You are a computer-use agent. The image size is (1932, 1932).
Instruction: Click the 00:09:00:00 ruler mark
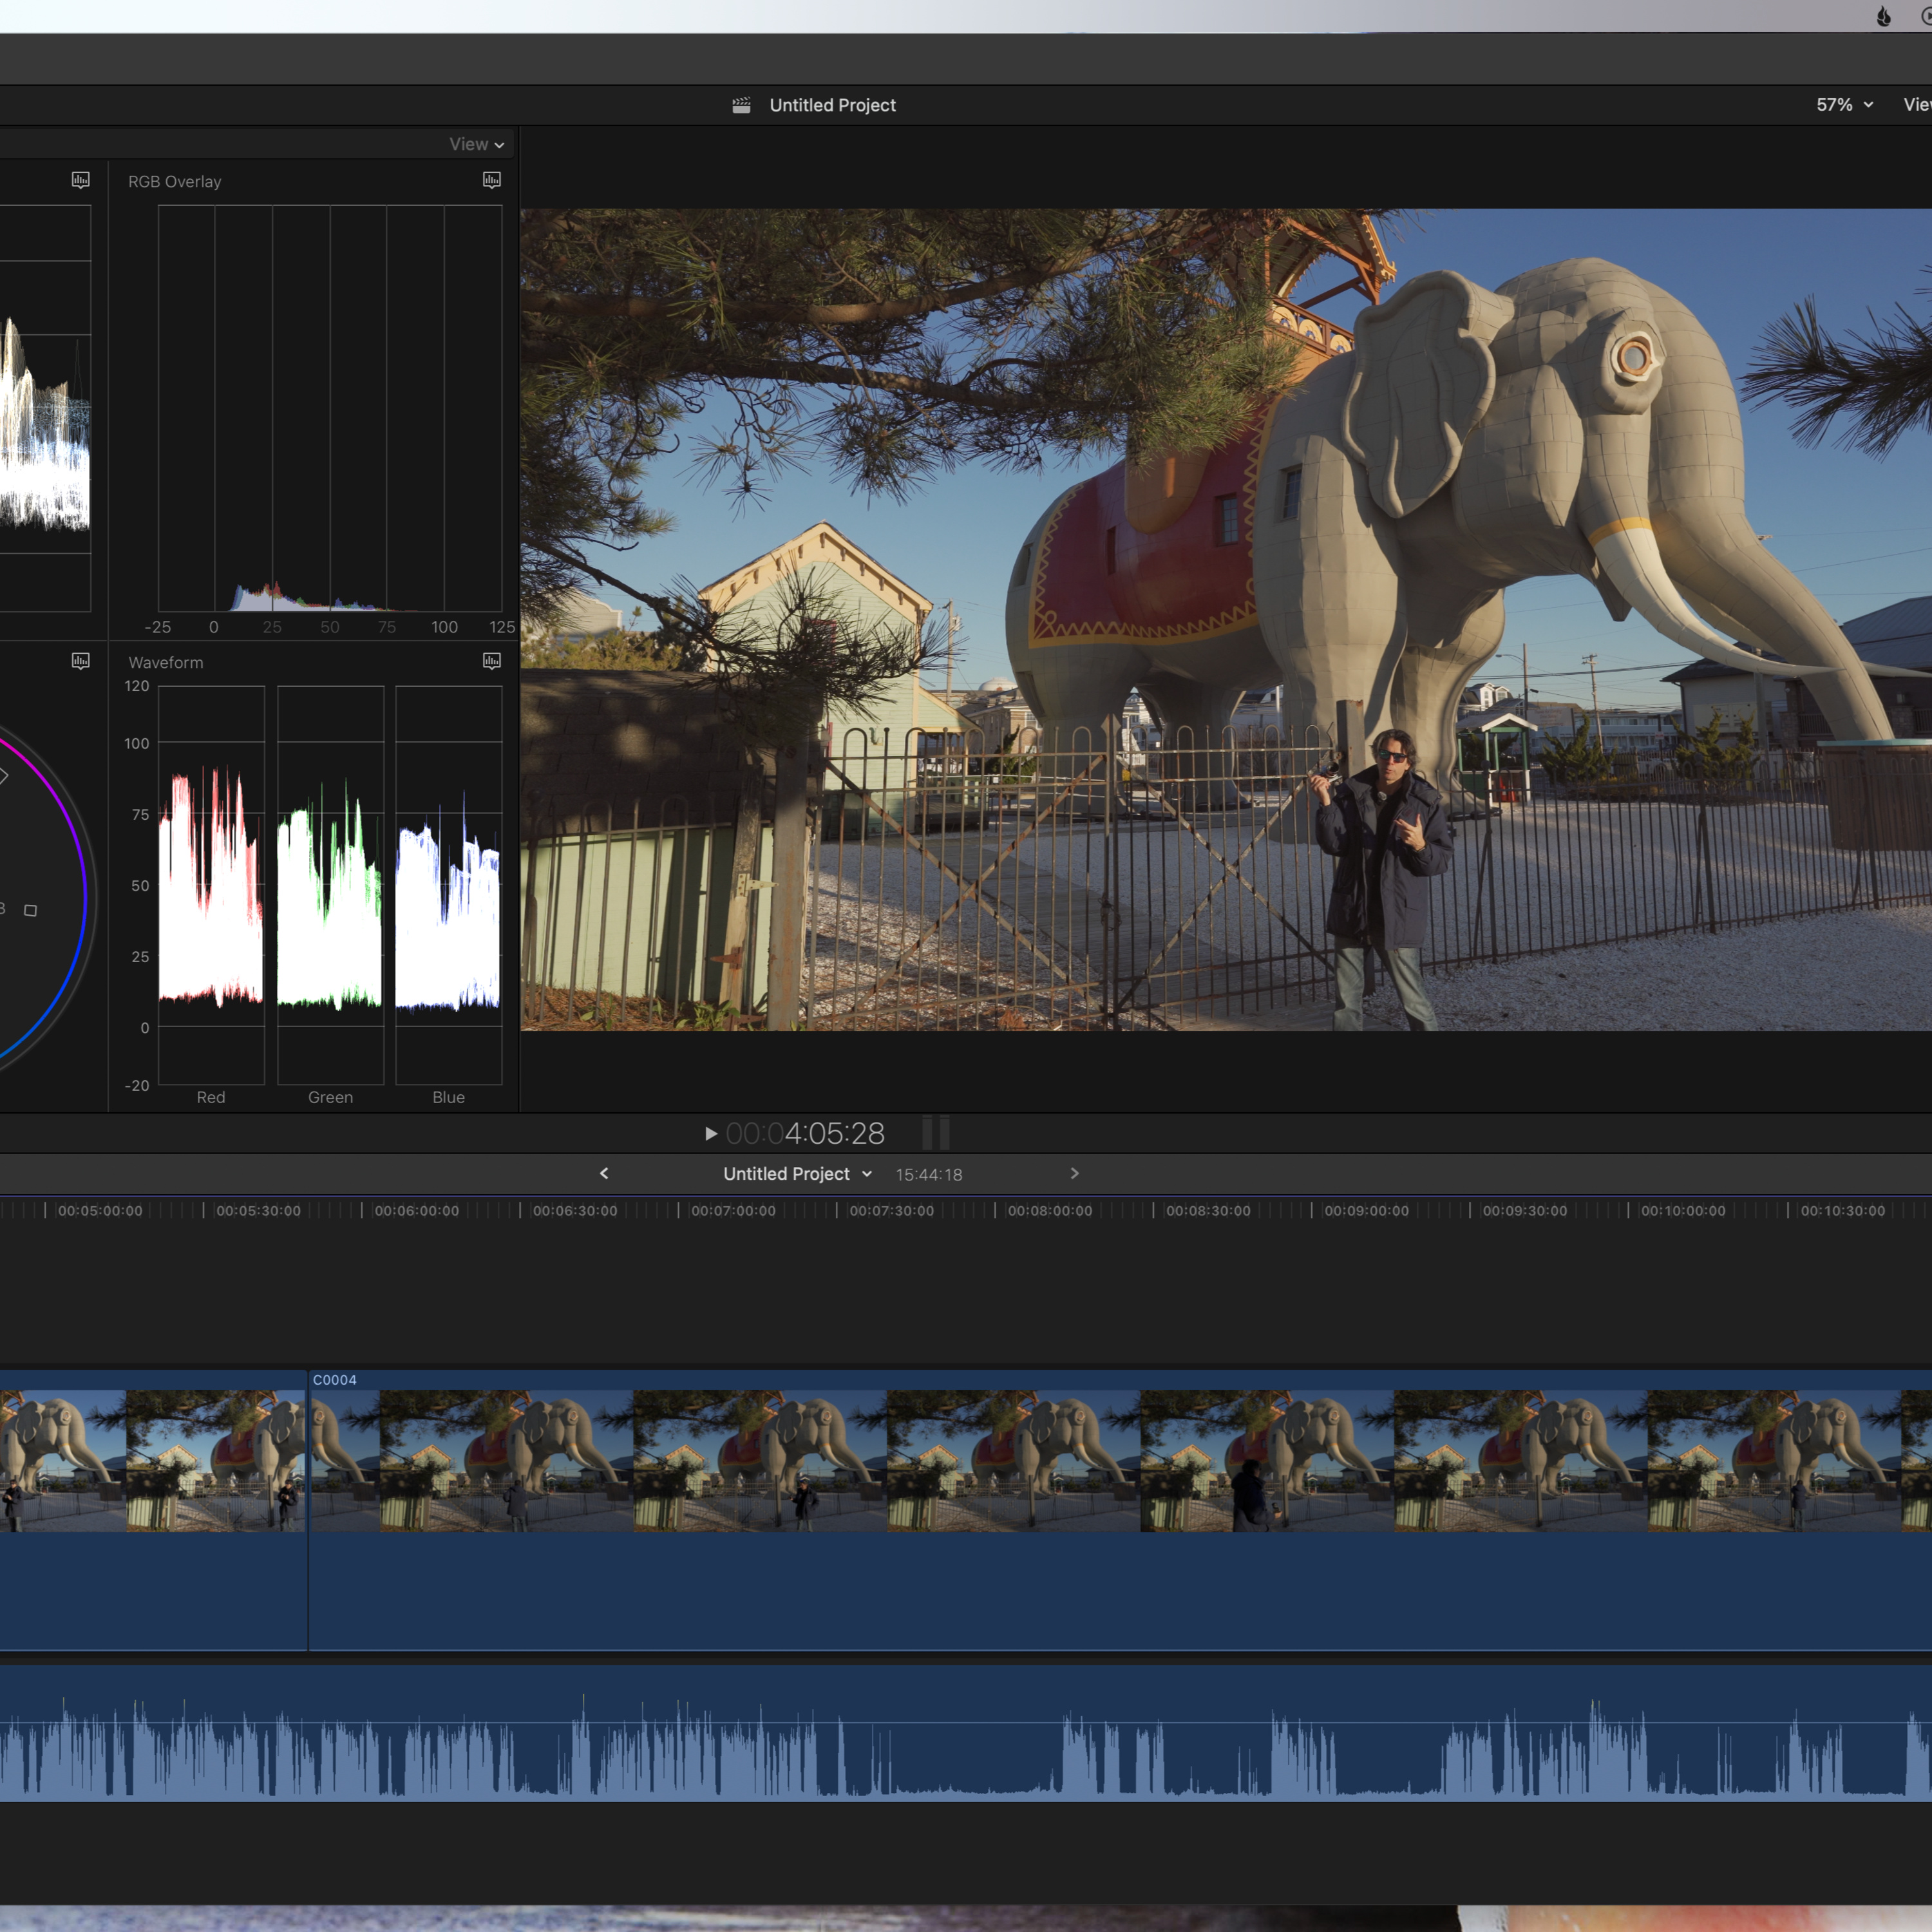[x=1367, y=1211]
